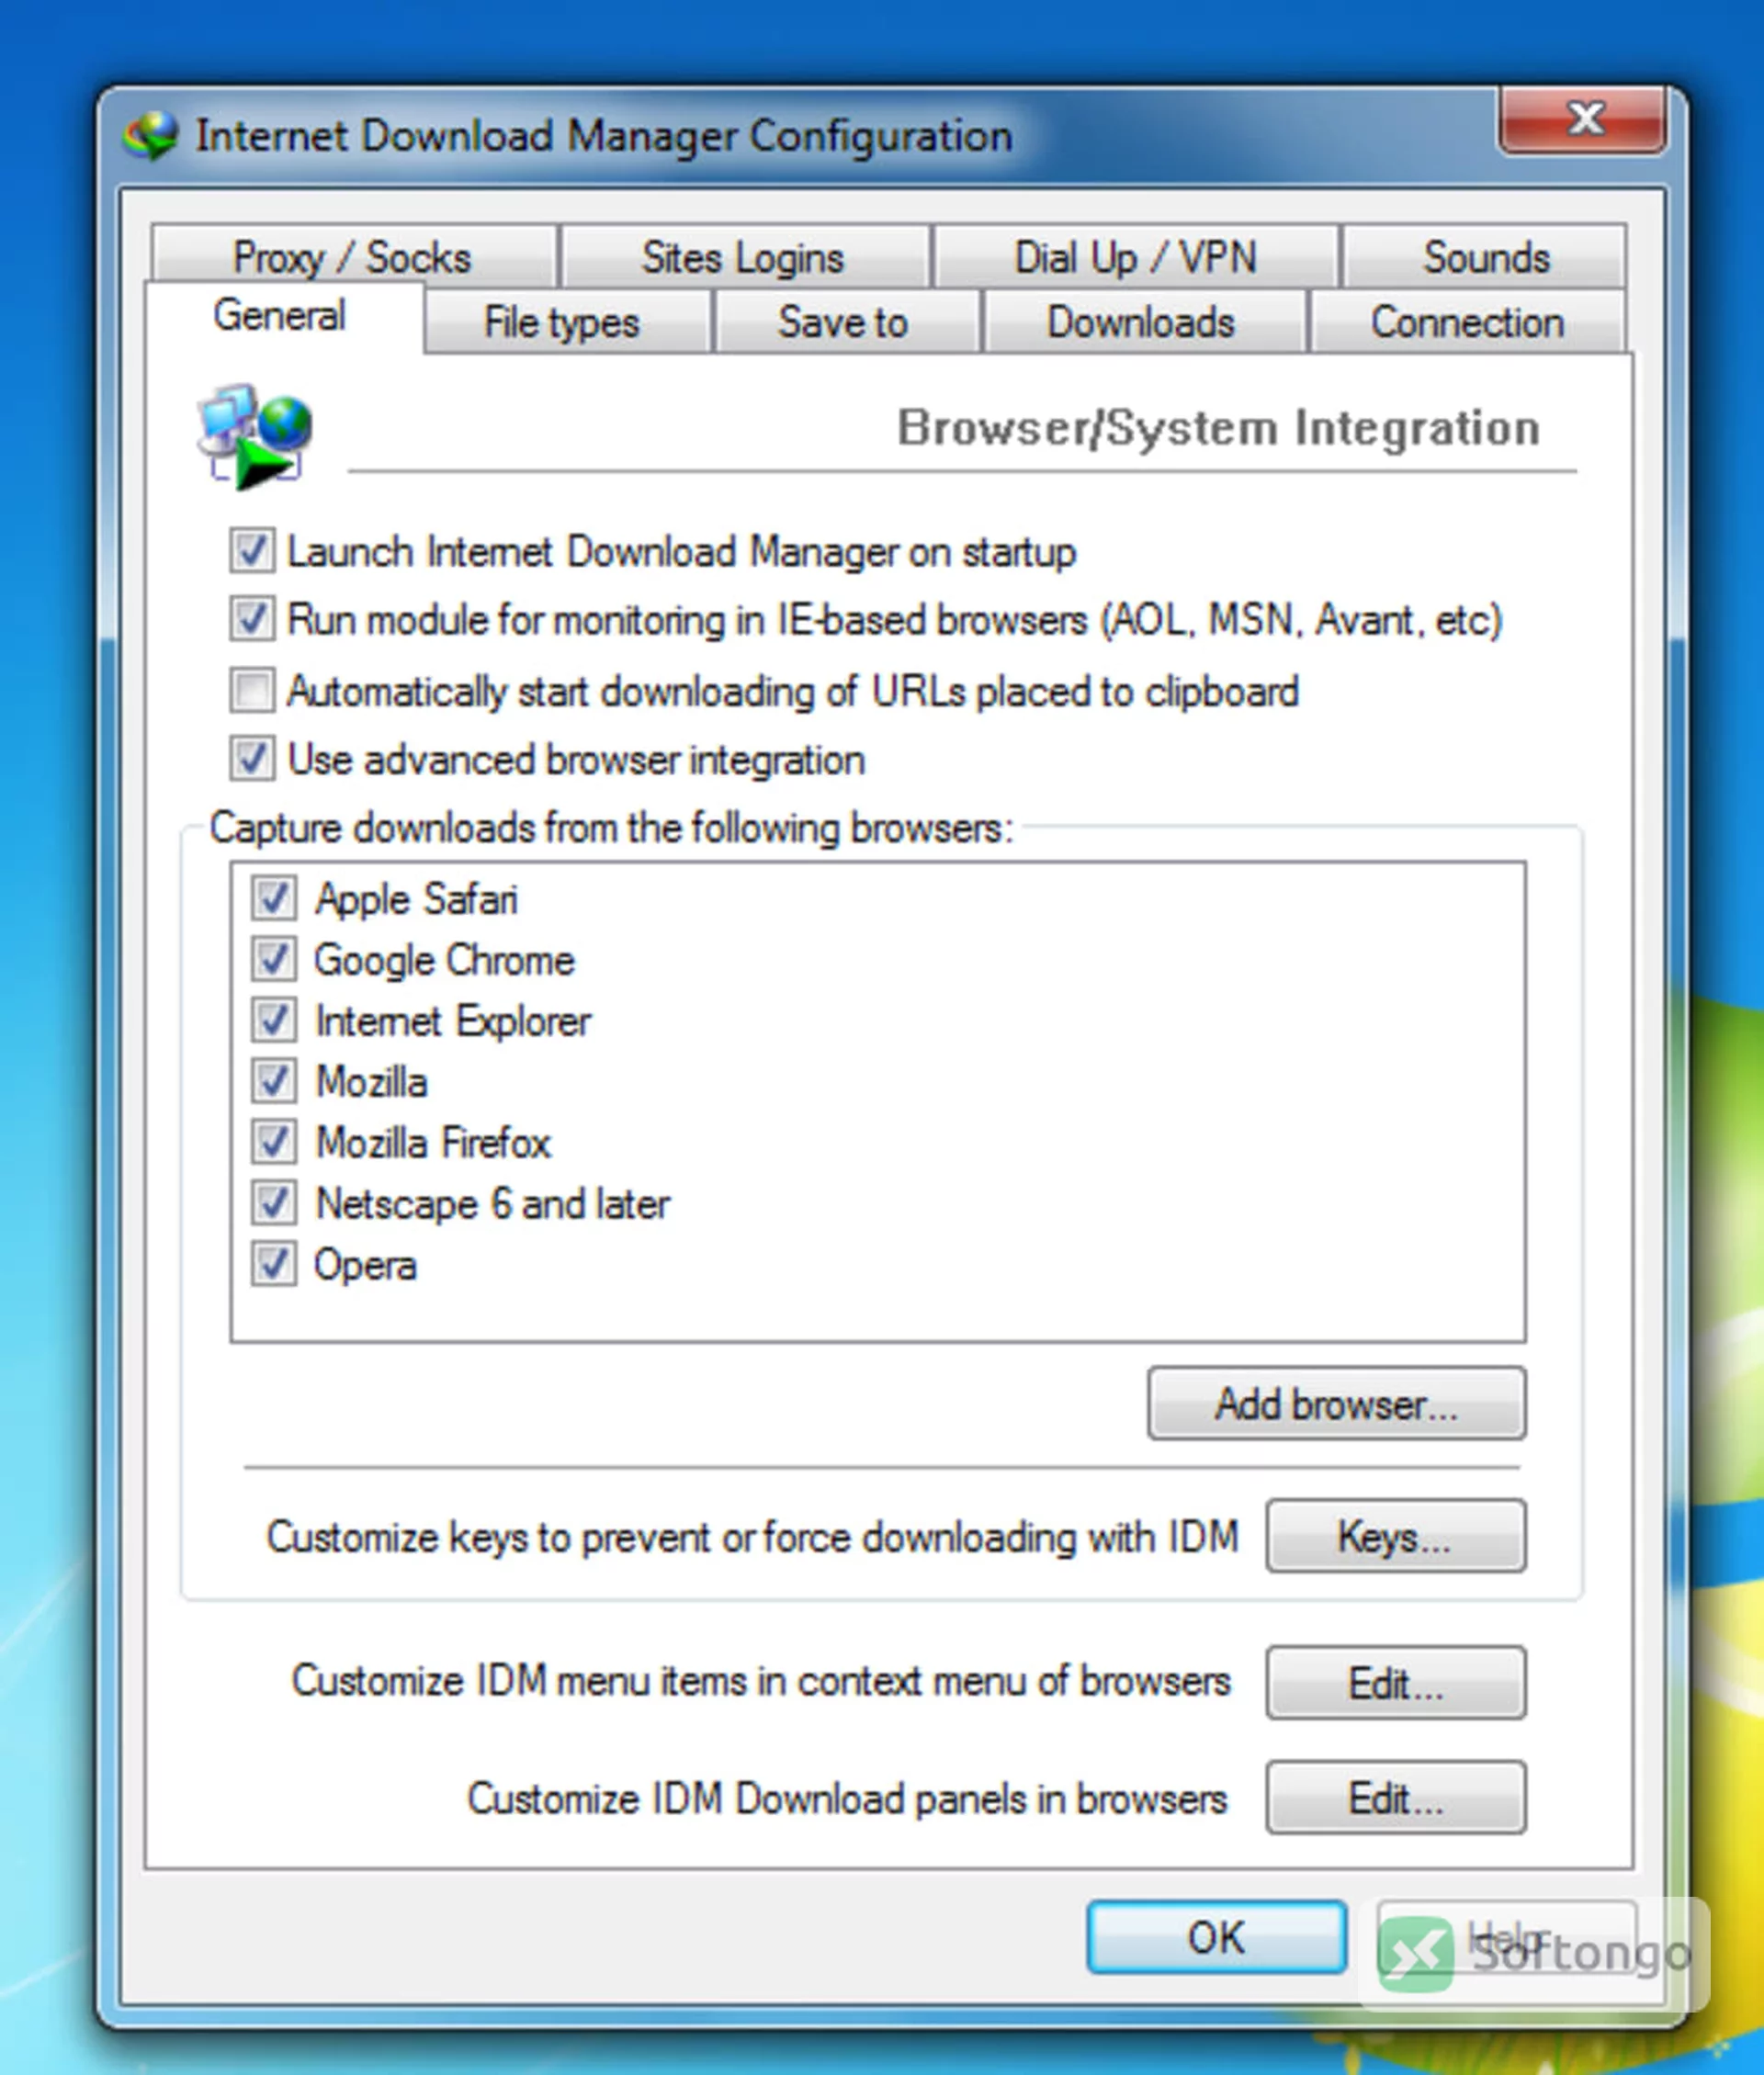The image size is (1764, 2075).
Task: Select the General tab
Action: 283,317
